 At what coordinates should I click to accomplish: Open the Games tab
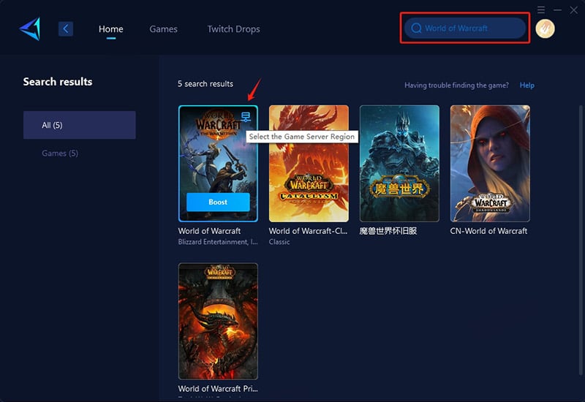tap(163, 29)
